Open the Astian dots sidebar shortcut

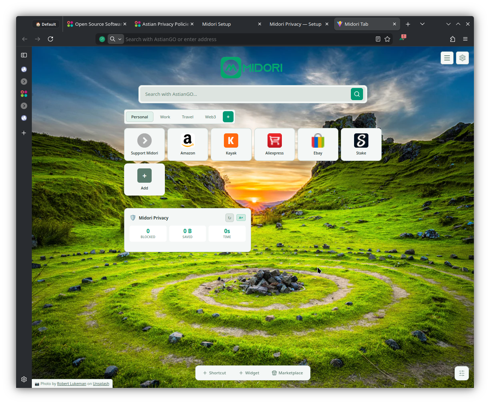tap(24, 94)
